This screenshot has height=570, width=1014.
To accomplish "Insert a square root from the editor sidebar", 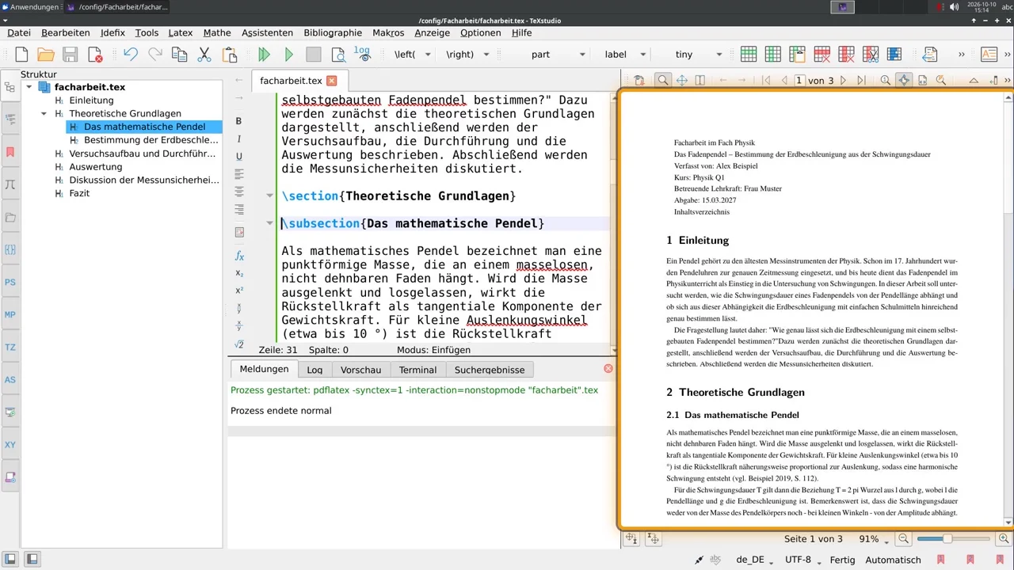I will pyautogui.click(x=239, y=344).
